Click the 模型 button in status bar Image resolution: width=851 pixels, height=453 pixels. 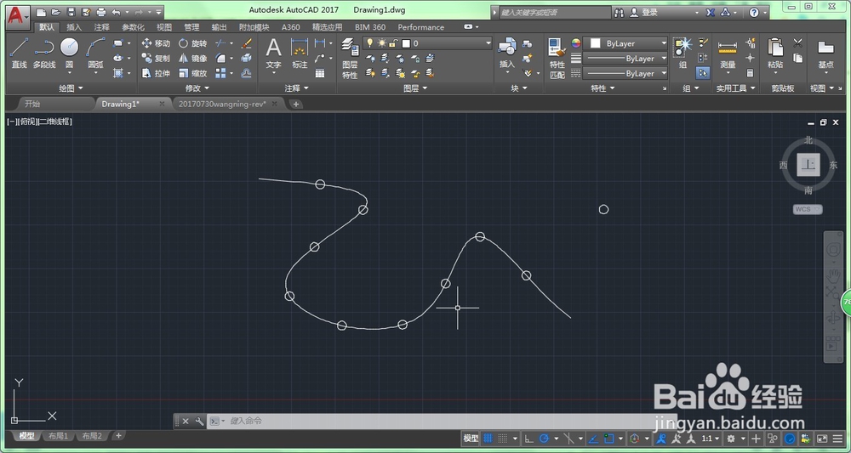click(471, 439)
